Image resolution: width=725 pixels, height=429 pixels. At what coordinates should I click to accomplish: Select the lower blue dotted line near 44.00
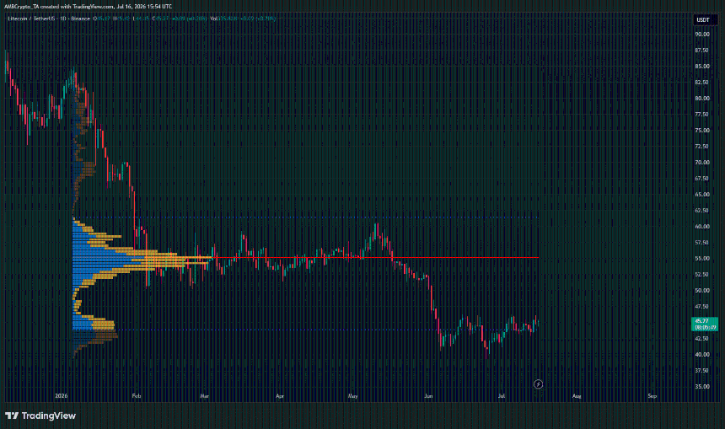click(305, 330)
